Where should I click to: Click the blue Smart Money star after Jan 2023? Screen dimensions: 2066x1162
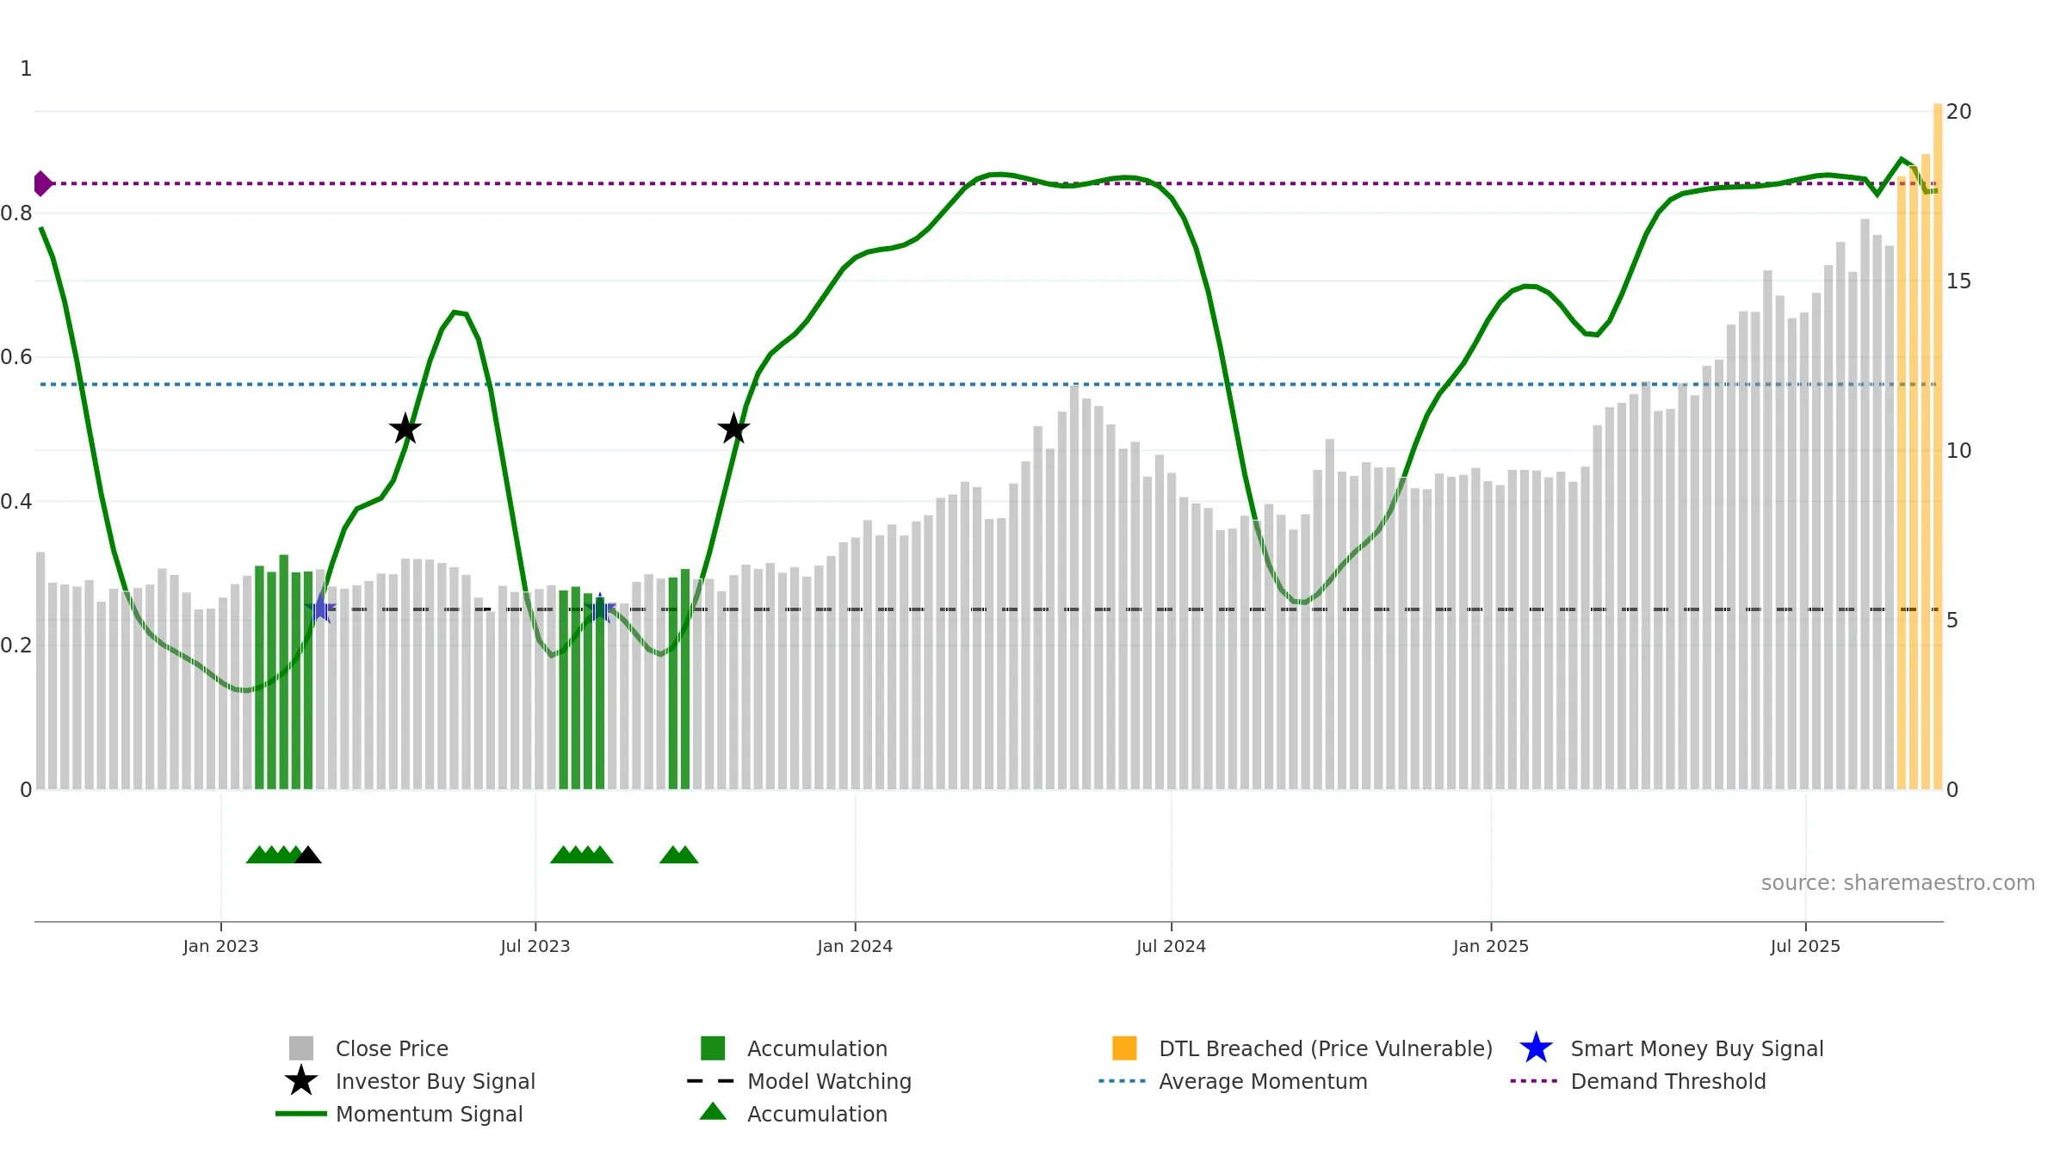(320, 608)
